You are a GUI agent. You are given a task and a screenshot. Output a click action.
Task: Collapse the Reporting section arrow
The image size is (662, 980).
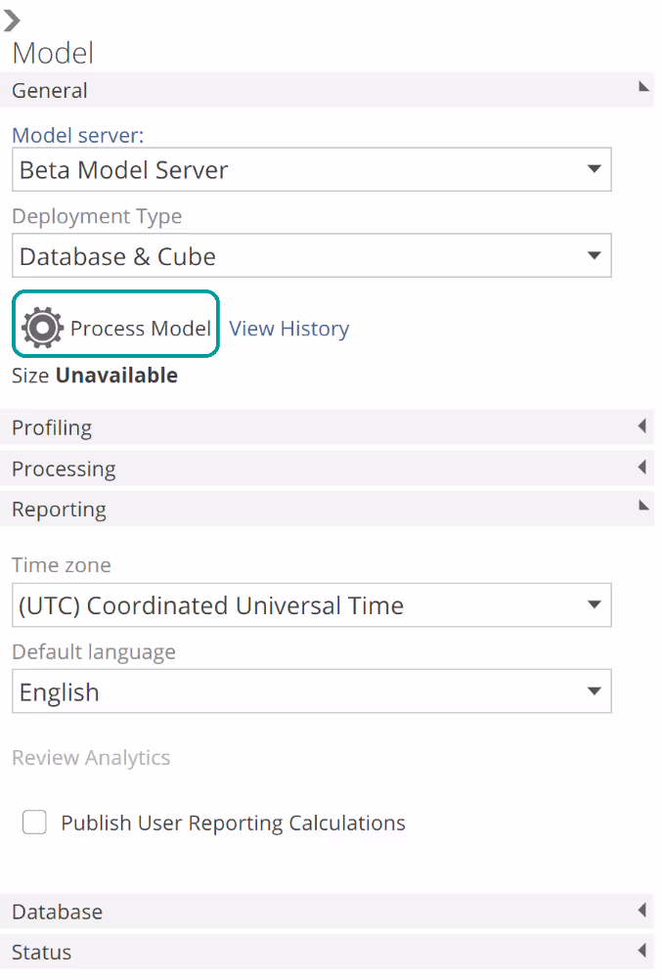pyautogui.click(x=642, y=507)
